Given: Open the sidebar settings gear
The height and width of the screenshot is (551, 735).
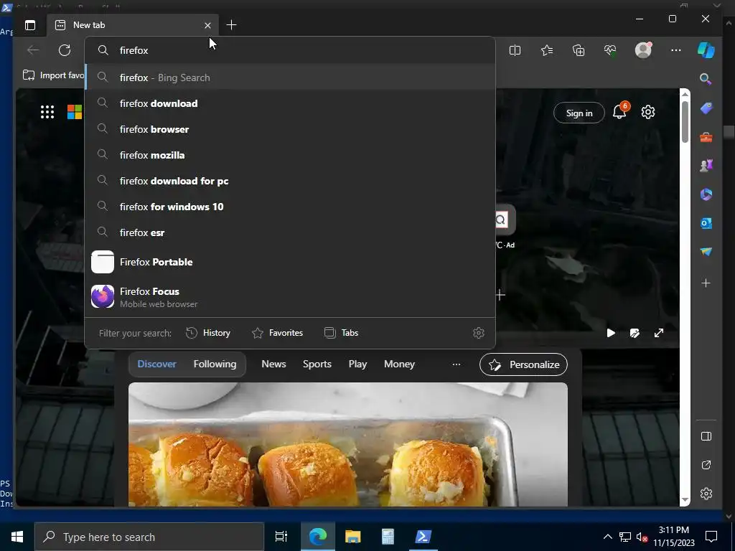Looking at the screenshot, I should tap(706, 494).
